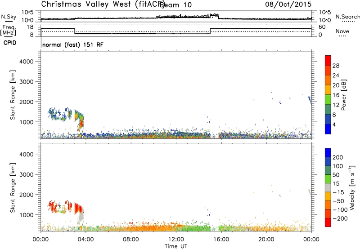Pick the gray −15 to 15 Velocity segment

[x=328, y=187]
